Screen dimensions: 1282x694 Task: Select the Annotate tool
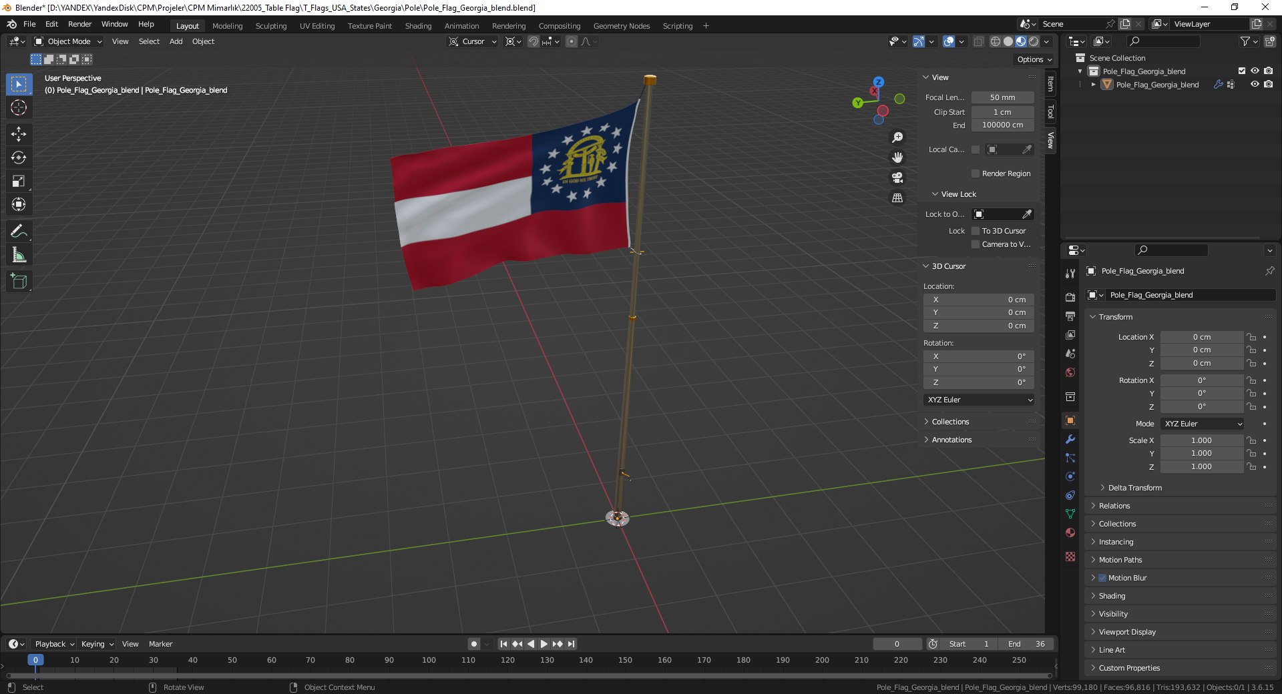[19, 231]
